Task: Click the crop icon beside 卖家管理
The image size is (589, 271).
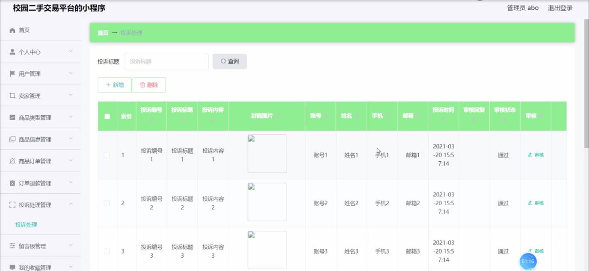Action: click(x=12, y=96)
